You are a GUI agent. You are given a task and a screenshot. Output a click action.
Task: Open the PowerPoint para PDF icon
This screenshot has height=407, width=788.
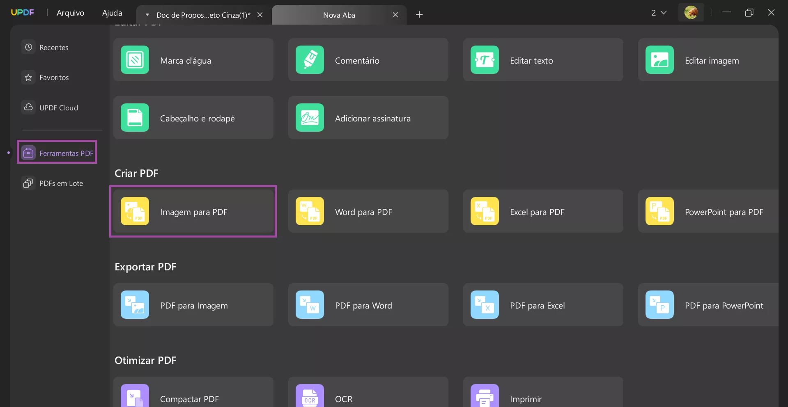coord(659,211)
